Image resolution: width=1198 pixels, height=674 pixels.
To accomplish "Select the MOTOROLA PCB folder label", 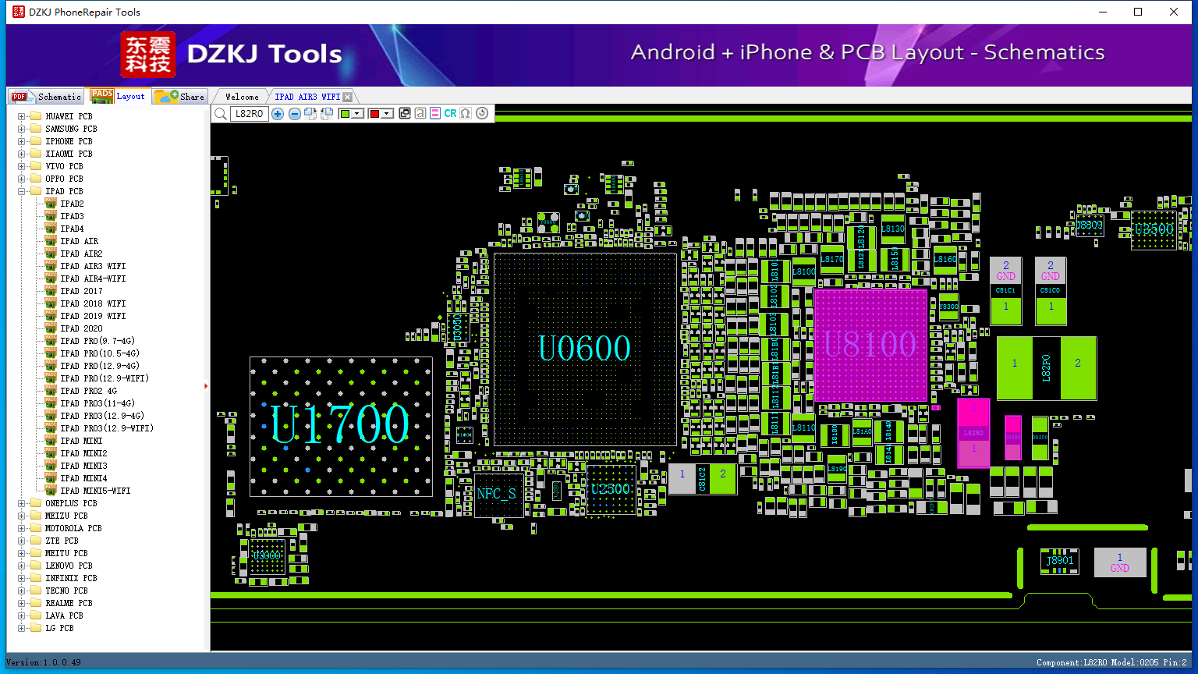I will point(73,528).
